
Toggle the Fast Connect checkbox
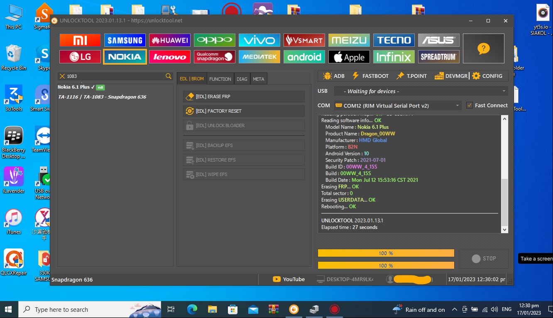click(x=470, y=106)
